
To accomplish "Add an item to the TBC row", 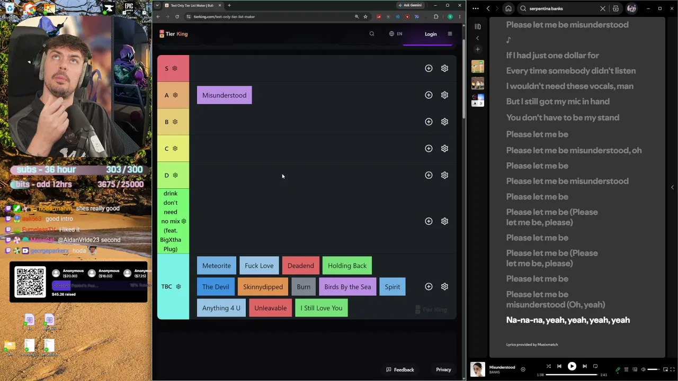I will tap(429, 287).
